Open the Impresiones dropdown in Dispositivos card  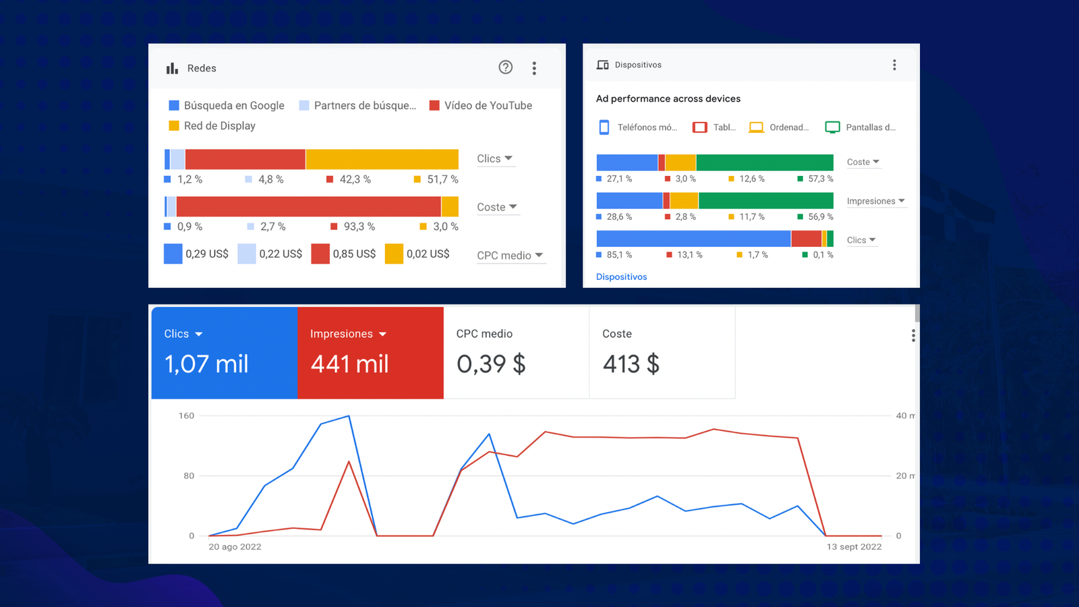876,201
